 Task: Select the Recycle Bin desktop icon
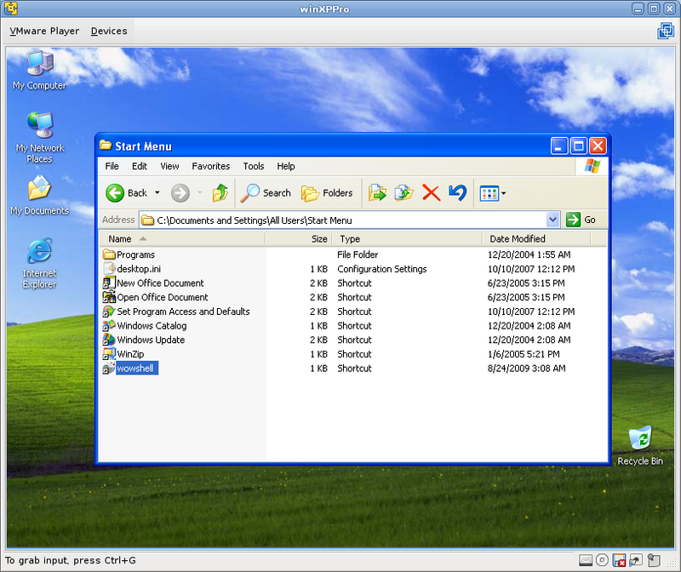pos(640,446)
